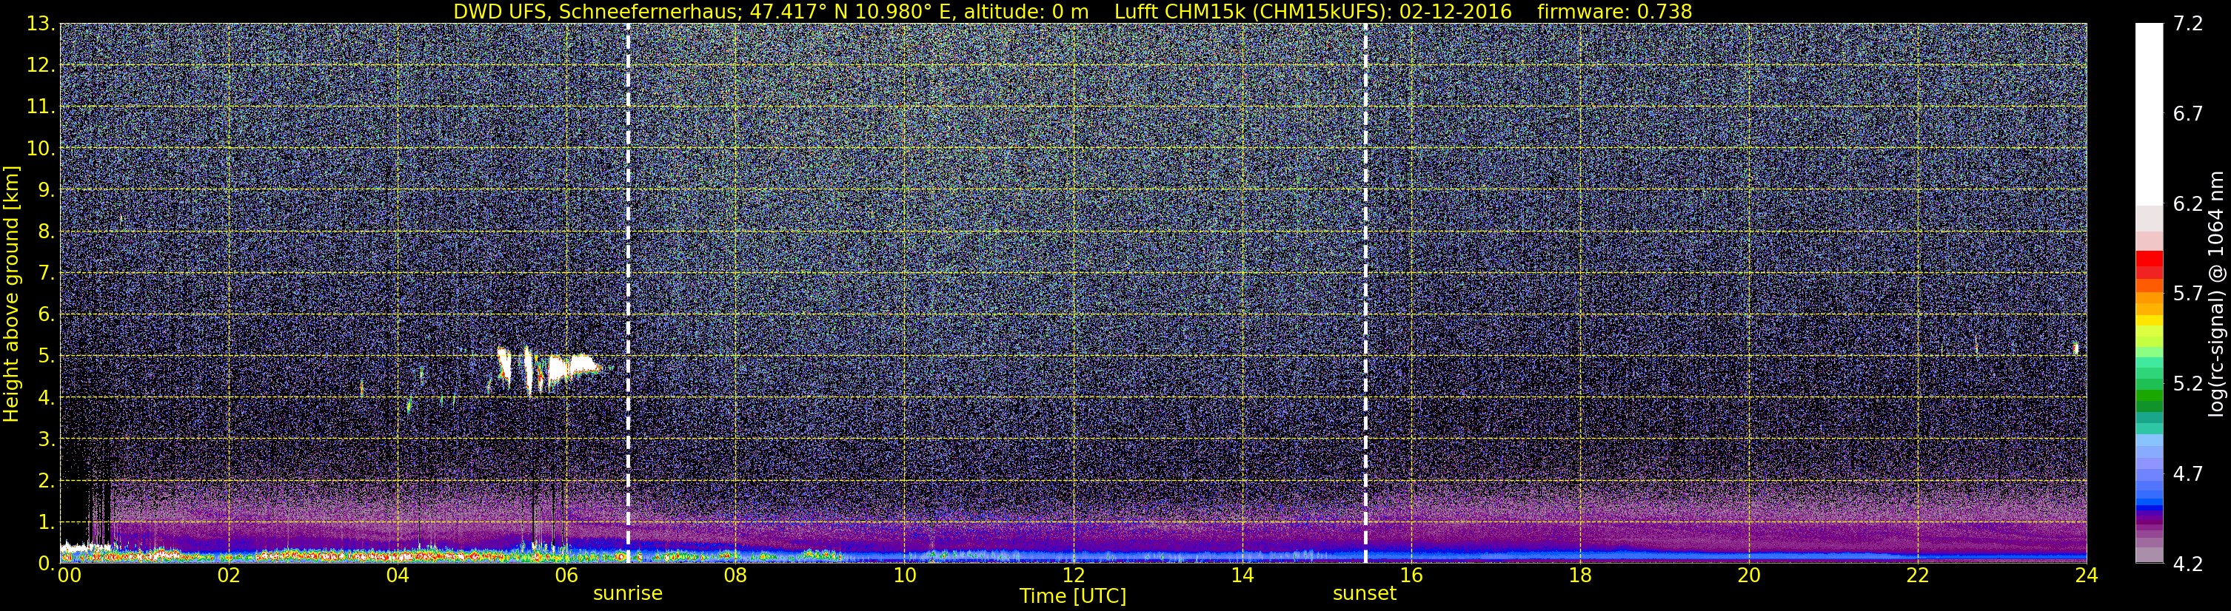Click the "7." tick on the height axis
The height and width of the screenshot is (611, 2231).
coord(45,273)
